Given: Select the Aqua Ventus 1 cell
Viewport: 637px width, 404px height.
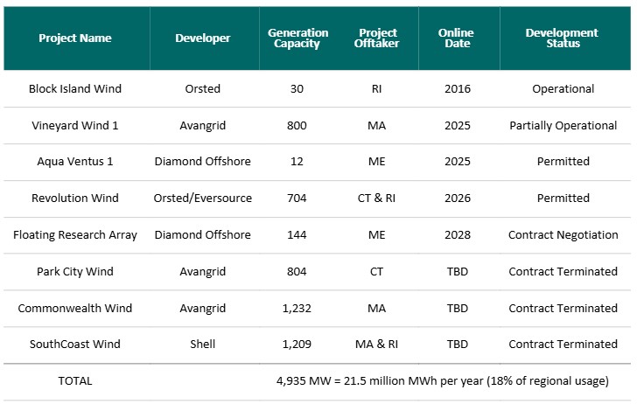Looking at the screenshot, I should pos(75,162).
